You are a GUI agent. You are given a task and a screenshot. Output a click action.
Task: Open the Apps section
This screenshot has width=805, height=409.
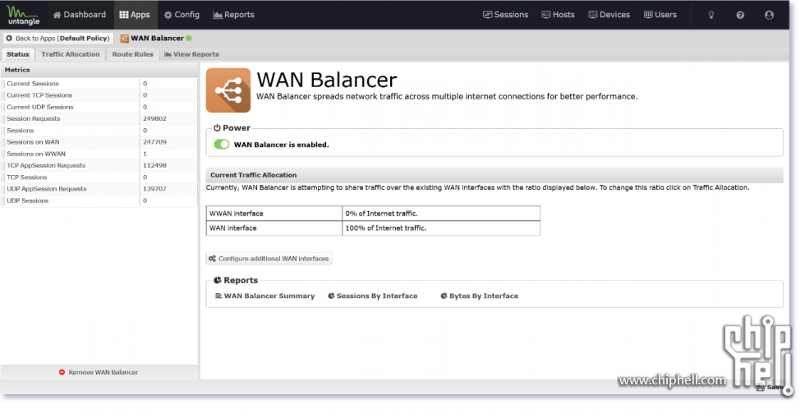(x=135, y=15)
